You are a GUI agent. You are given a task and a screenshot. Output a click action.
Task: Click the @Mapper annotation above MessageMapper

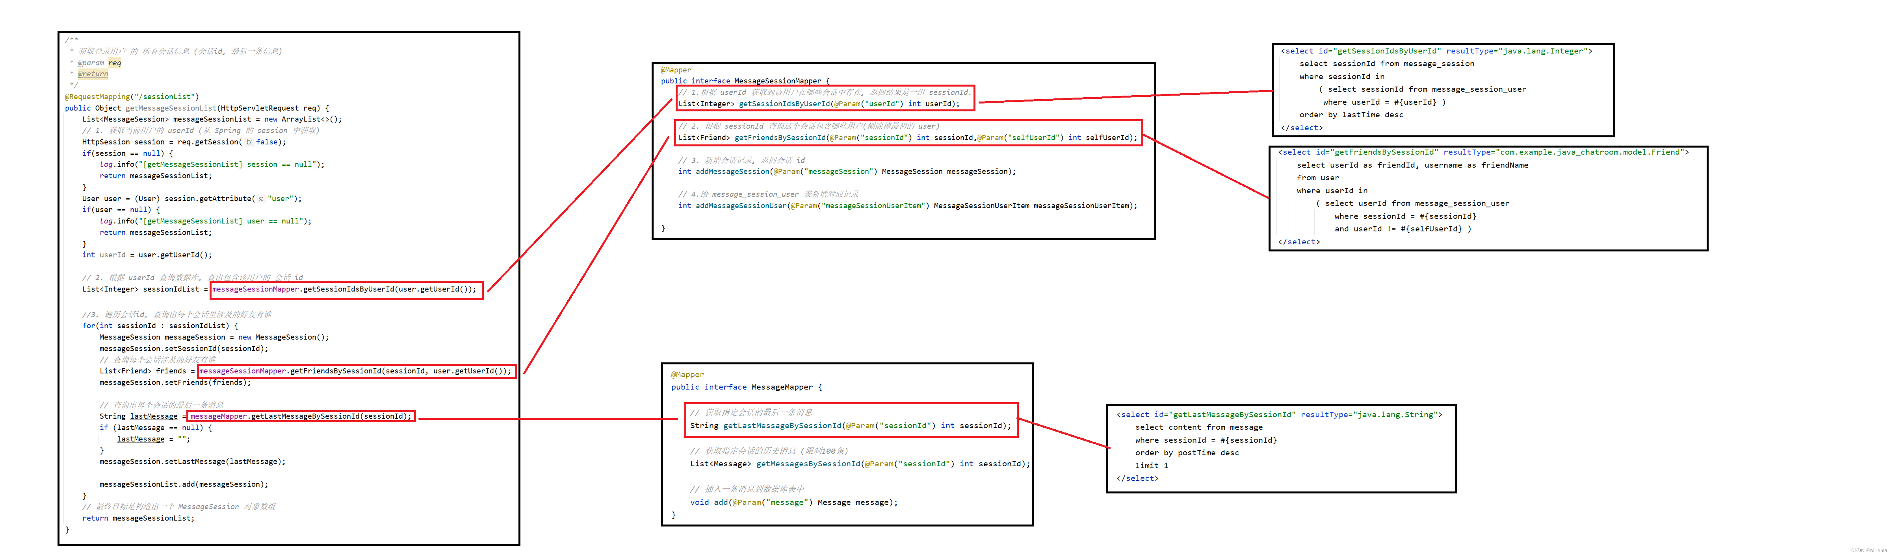coord(687,375)
